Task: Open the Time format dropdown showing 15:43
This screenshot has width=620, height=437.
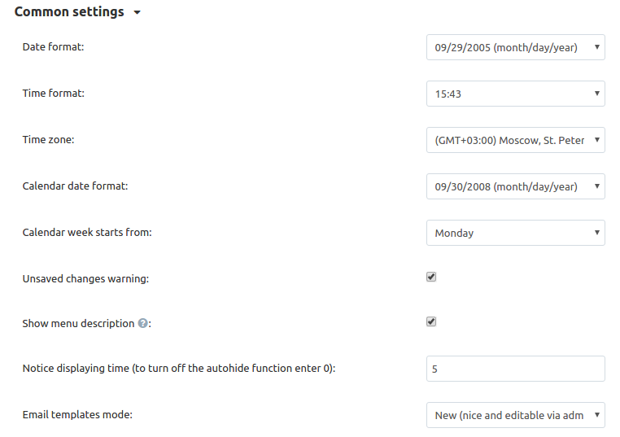Action: (516, 94)
